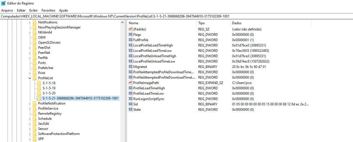The height and width of the screenshot is (142, 353).
Task: Select the SPP folder icon
Action: coord(34,139)
